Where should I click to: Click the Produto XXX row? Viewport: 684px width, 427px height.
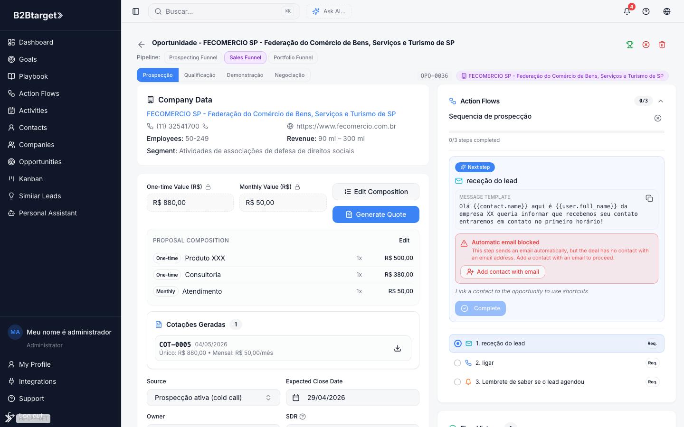[283, 258]
